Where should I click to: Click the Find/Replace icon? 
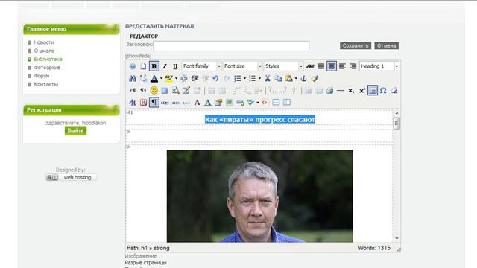point(143,78)
